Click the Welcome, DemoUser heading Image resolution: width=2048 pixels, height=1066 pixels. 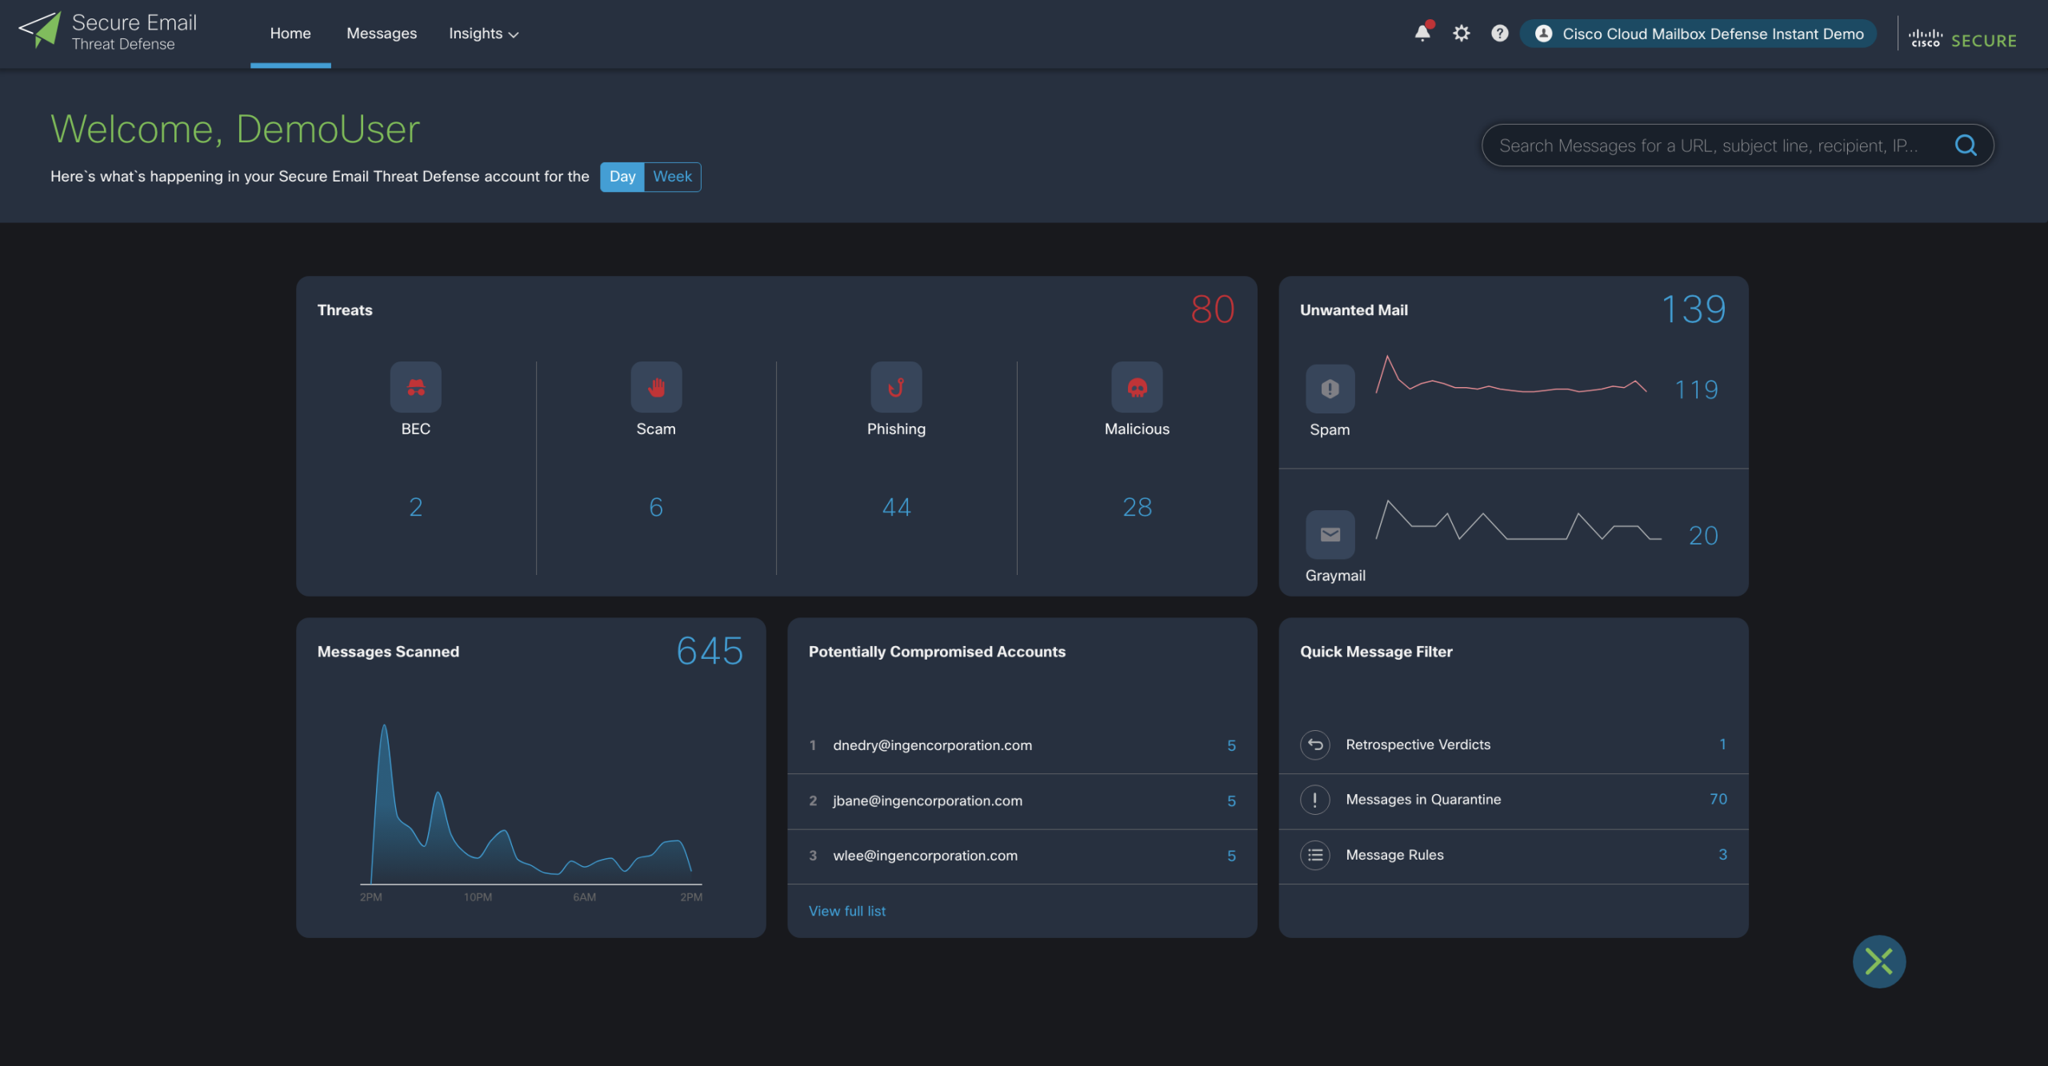pos(235,130)
